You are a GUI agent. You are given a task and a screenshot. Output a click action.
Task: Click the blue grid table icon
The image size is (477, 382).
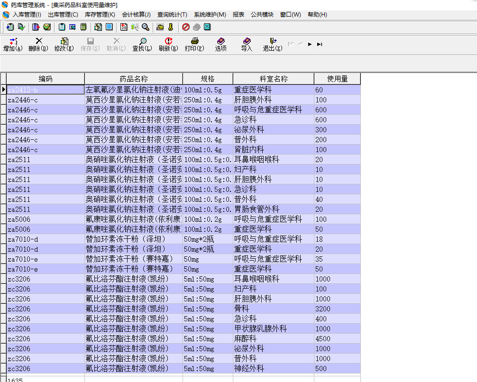(x=109, y=27)
